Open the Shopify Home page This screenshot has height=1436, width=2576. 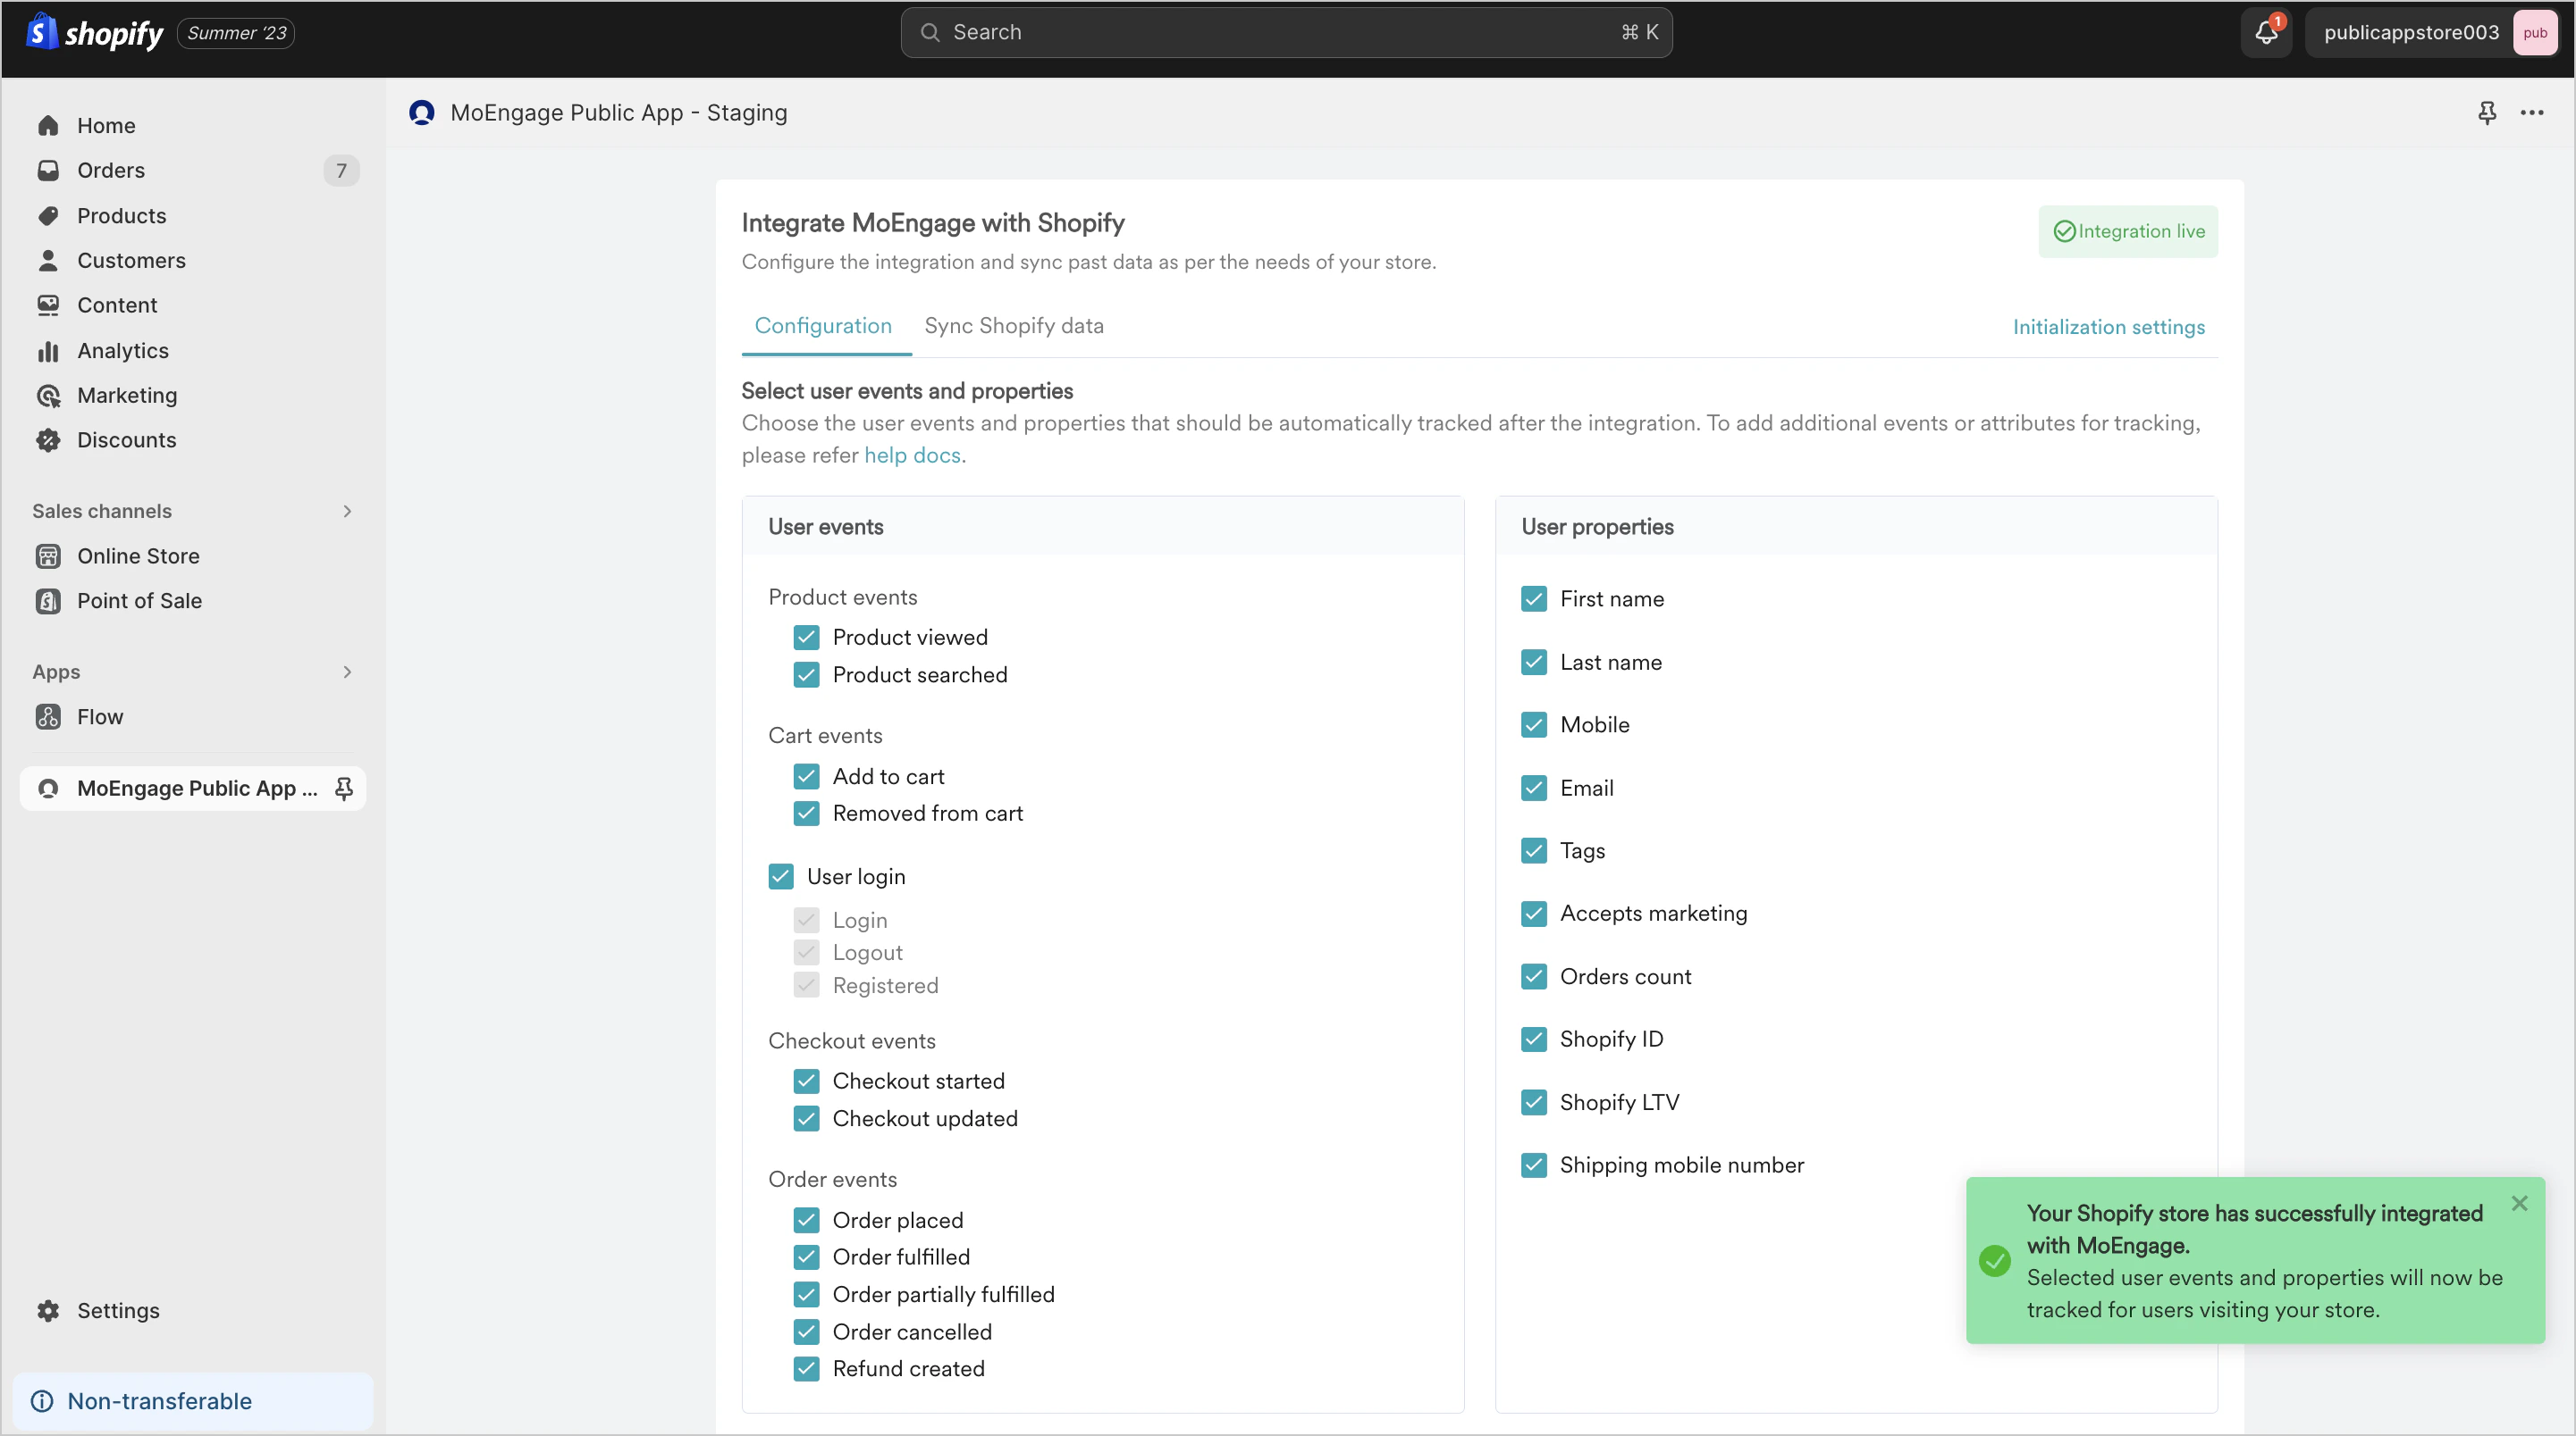point(106,125)
